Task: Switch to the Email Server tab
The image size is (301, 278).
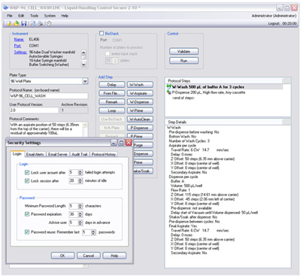Action: tap(58, 154)
